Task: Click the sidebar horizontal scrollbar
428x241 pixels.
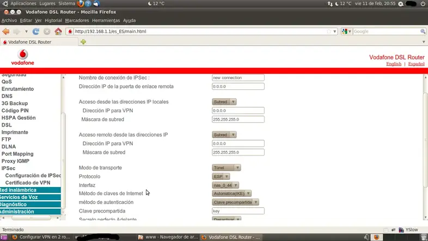Action: (x=31, y=218)
